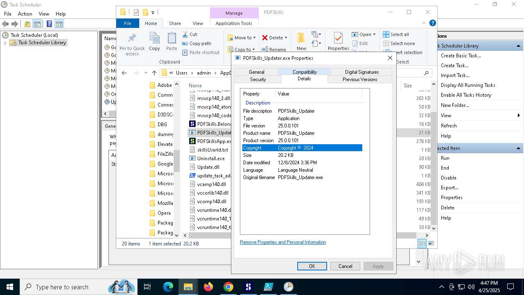Open the View ribbon tab in Explorer

[198, 23]
